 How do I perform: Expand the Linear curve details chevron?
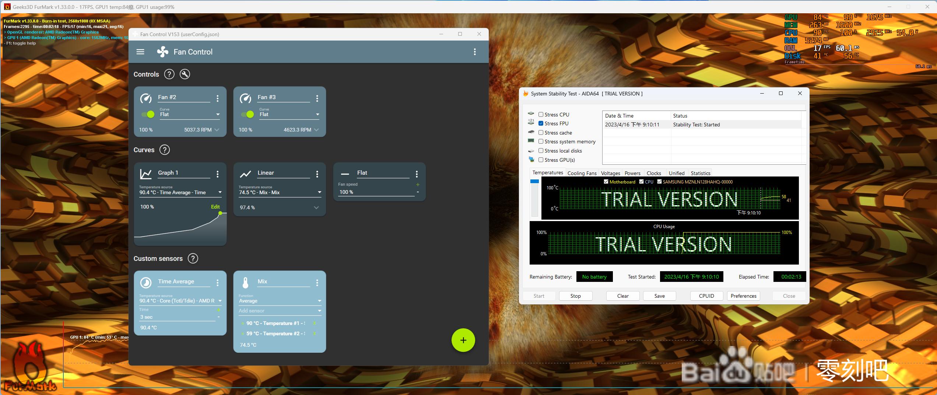click(x=316, y=208)
